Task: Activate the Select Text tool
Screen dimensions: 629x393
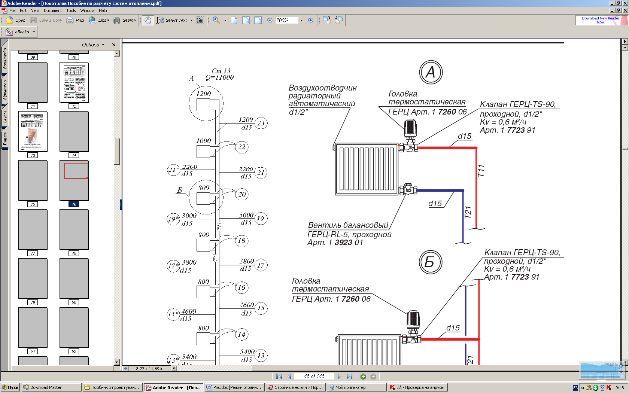Action: [x=172, y=20]
